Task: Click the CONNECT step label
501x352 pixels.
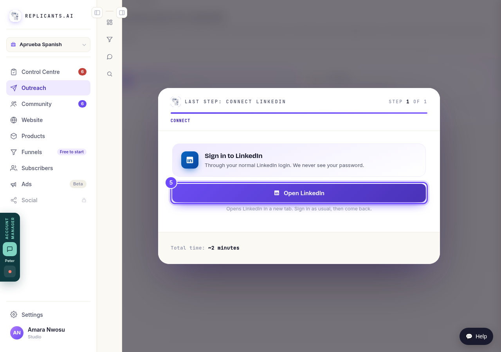Action: pos(180,121)
